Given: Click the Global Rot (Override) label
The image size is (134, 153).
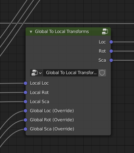Looking at the screenshot, I should pos(52,120).
